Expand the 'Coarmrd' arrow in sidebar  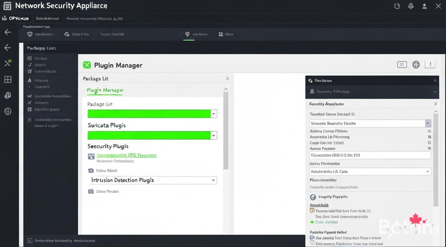point(30,87)
